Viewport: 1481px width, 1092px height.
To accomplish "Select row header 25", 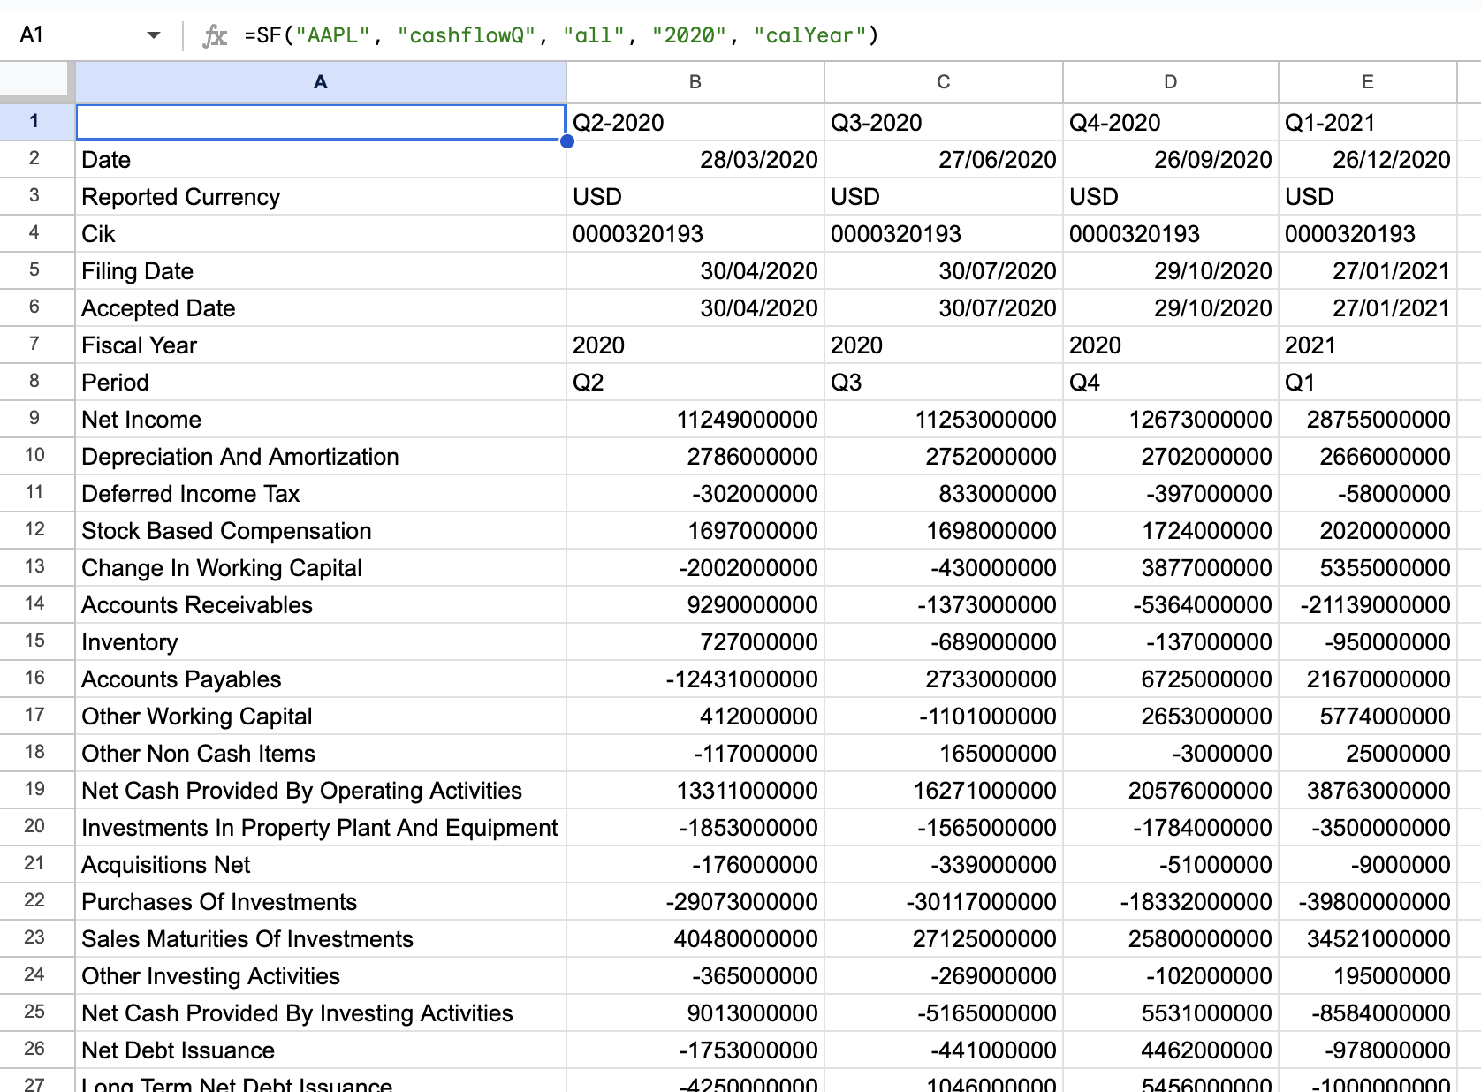I will [x=35, y=1012].
